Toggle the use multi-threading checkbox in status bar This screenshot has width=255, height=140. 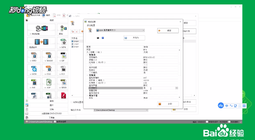point(55,122)
